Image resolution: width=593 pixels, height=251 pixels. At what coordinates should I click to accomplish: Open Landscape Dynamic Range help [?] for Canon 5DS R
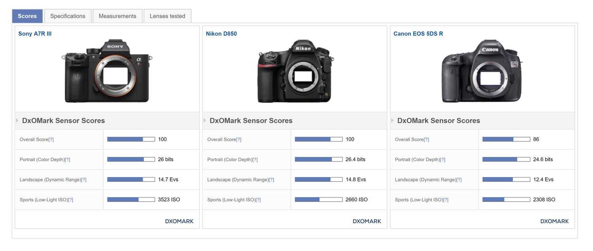(459, 180)
